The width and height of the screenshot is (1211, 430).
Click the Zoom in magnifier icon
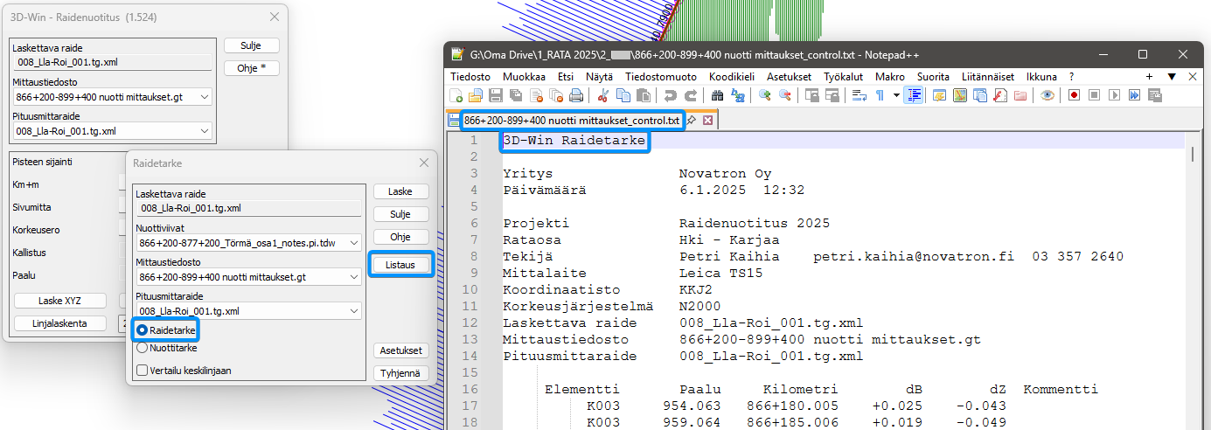tap(765, 95)
